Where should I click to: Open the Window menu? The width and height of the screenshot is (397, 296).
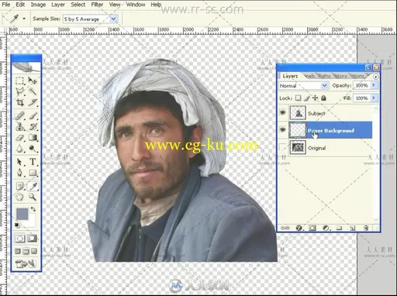(x=136, y=5)
